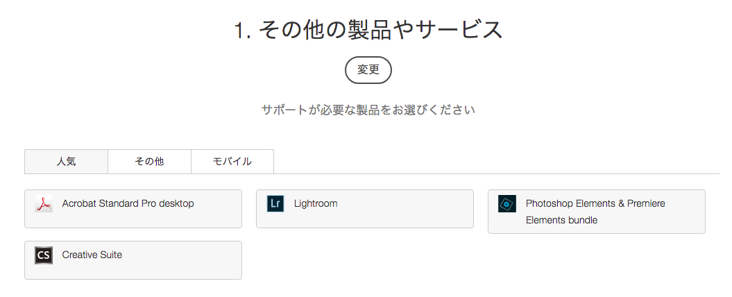Switch to the 人気 tab

66,162
